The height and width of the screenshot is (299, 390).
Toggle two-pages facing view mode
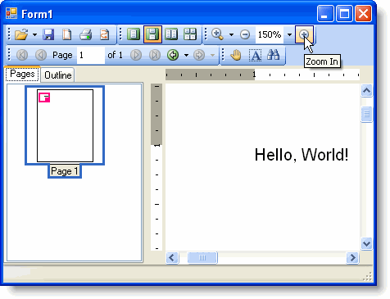tap(171, 34)
